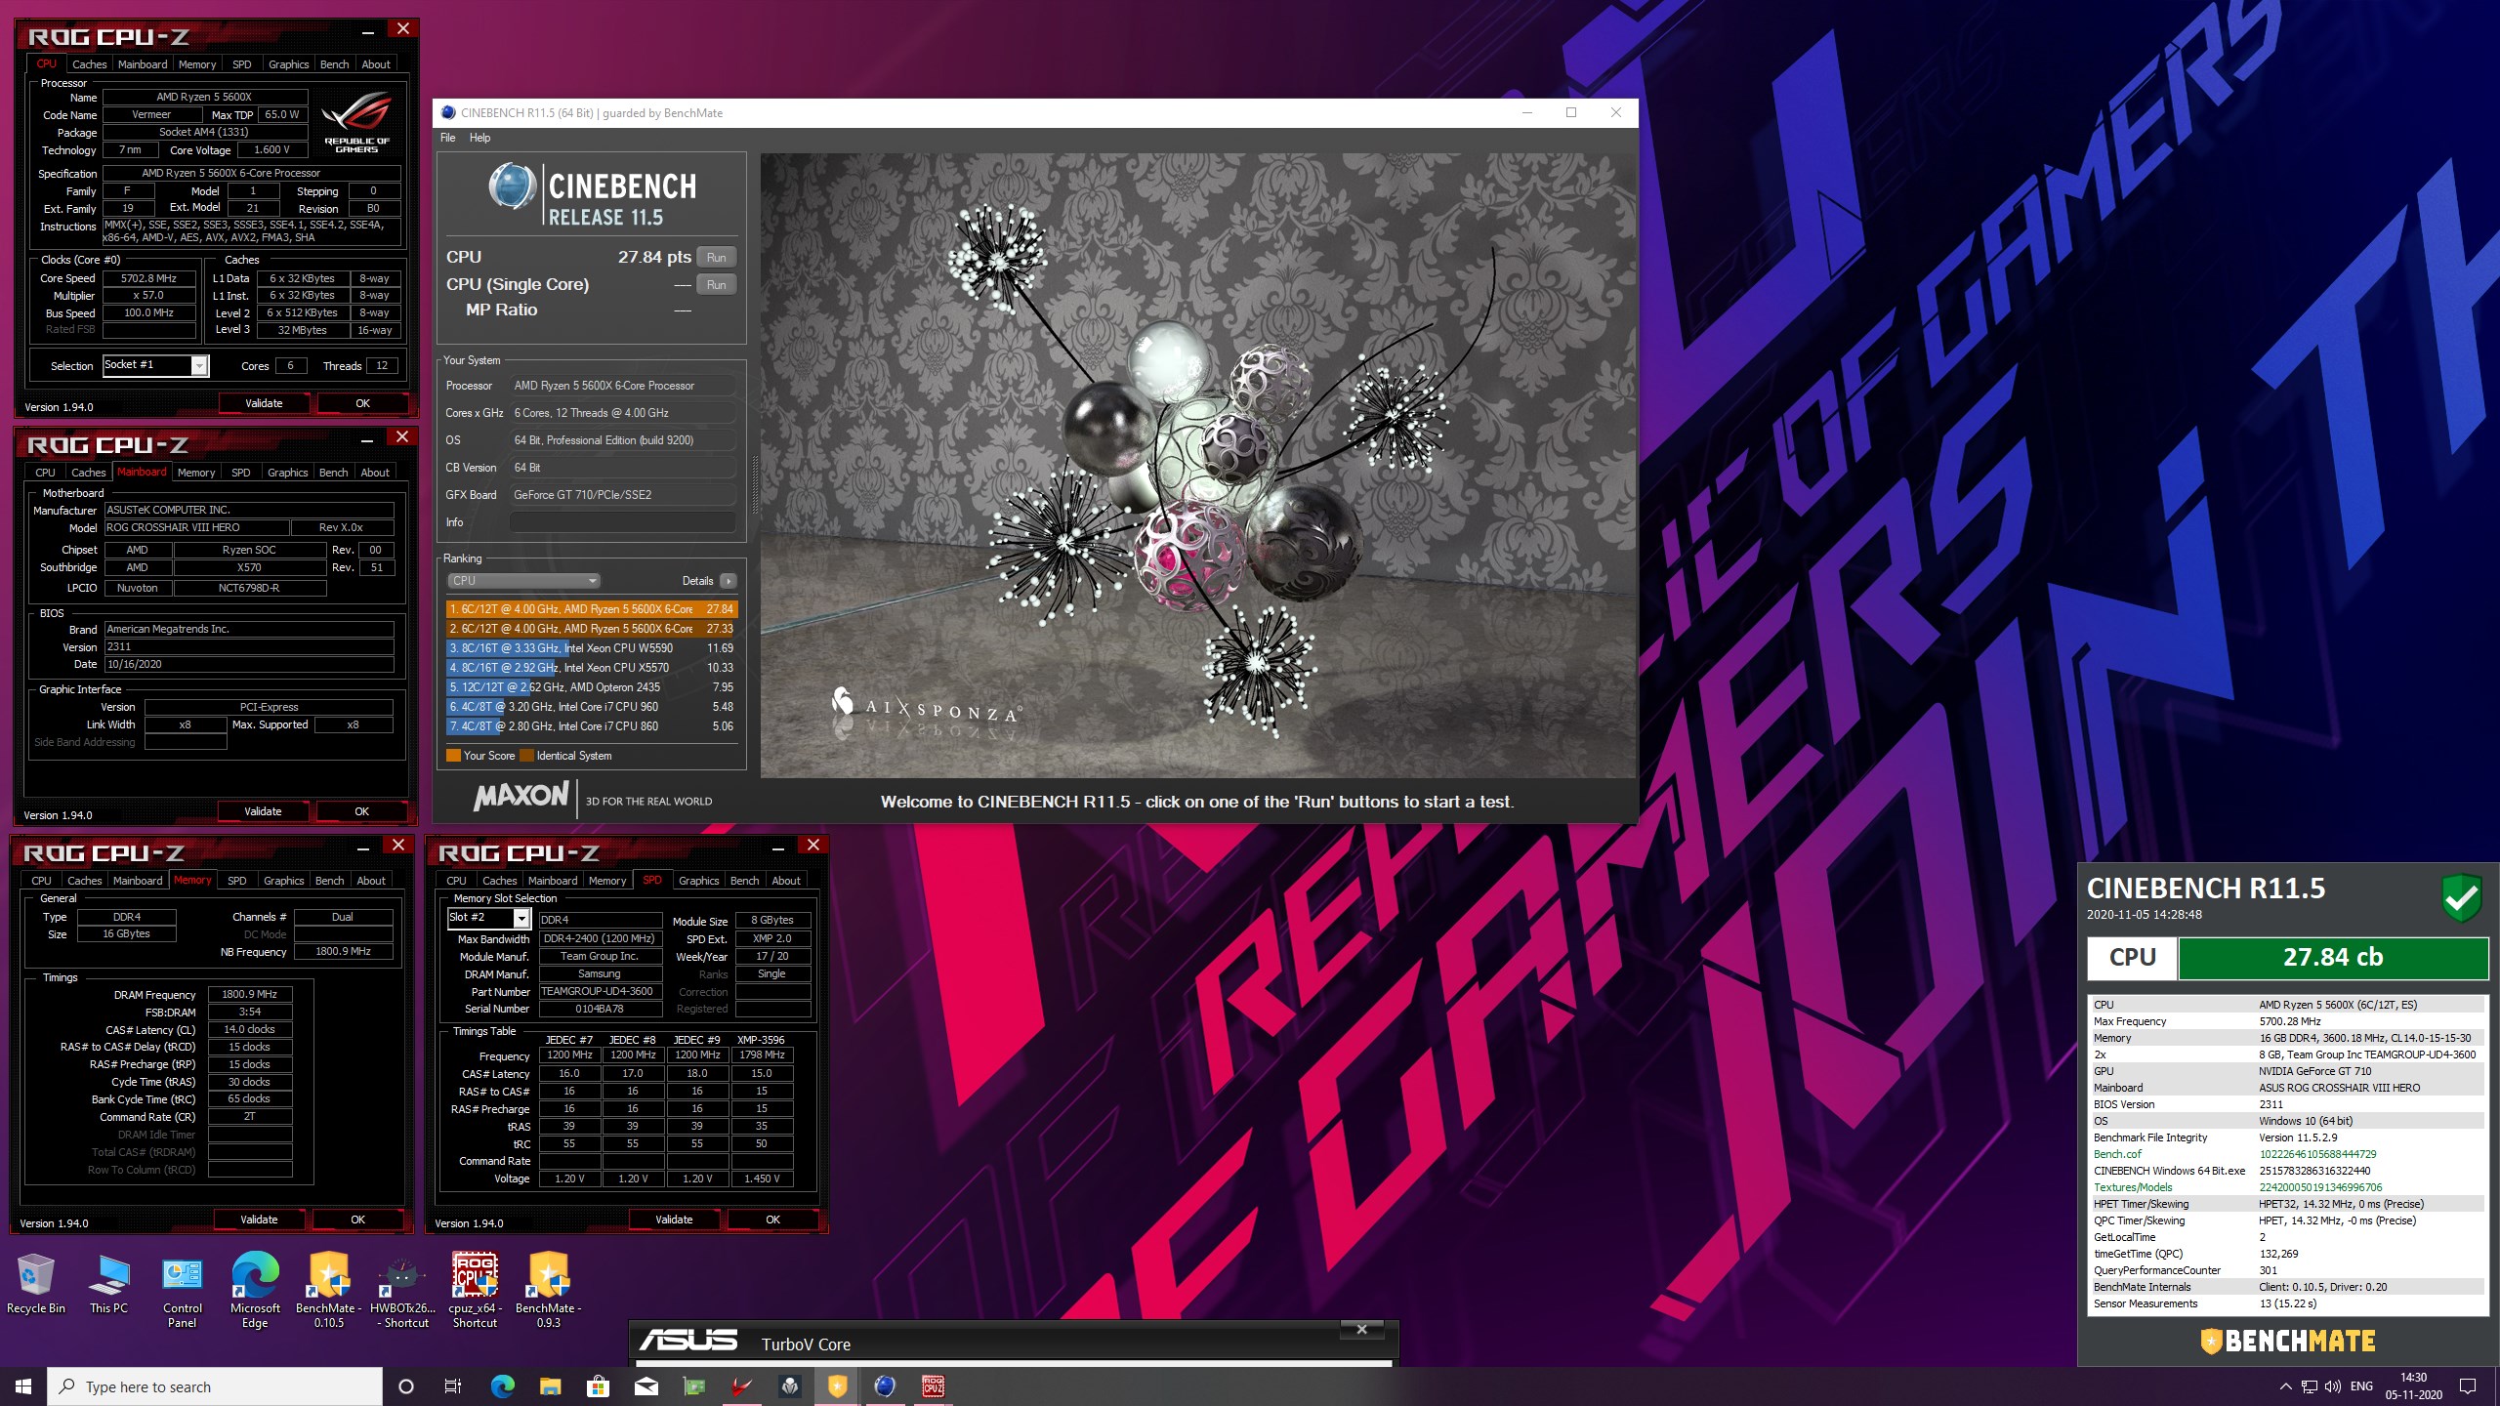Switch to Cinebench globe icon on taskbar
This screenshot has height=1406, width=2500.
point(885,1386)
